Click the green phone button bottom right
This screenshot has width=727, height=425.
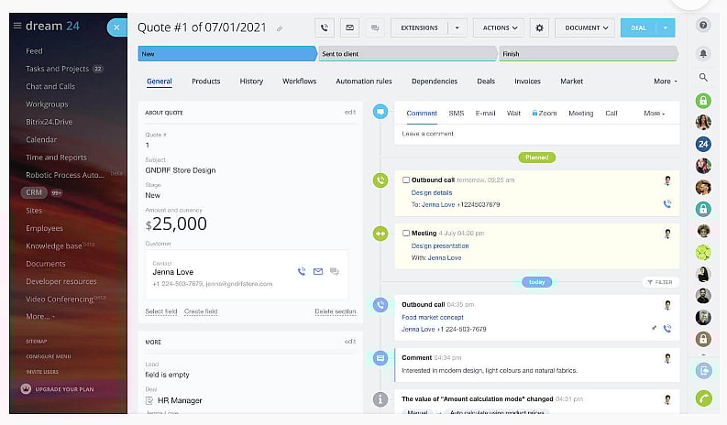(x=703, y=398)
